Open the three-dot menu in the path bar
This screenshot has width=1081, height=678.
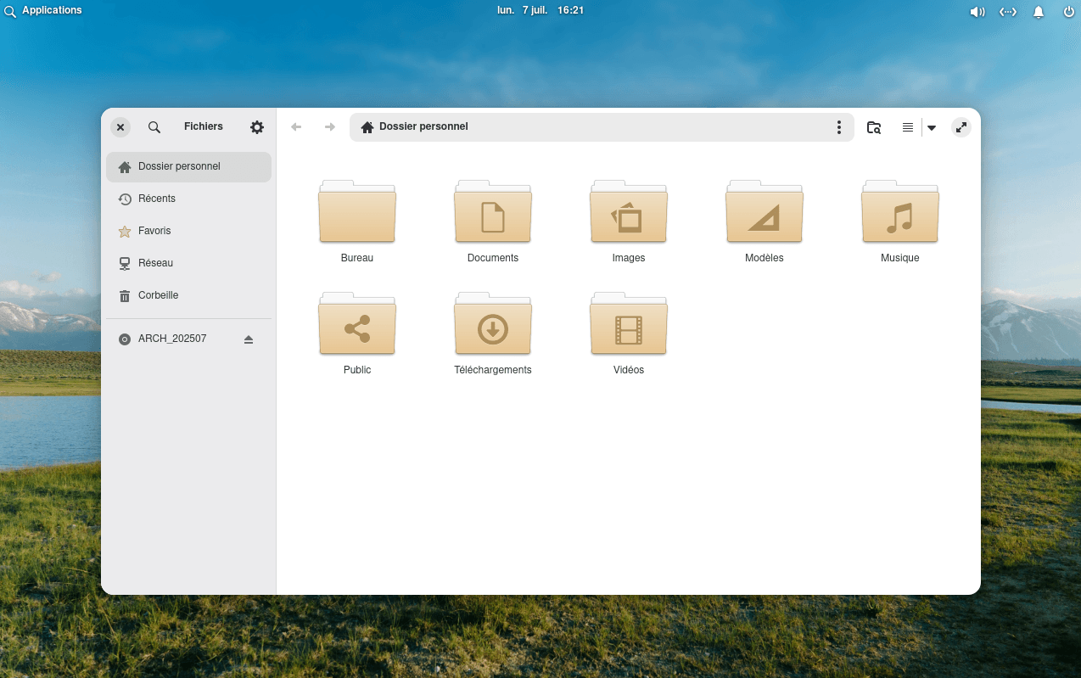point(839,127)
